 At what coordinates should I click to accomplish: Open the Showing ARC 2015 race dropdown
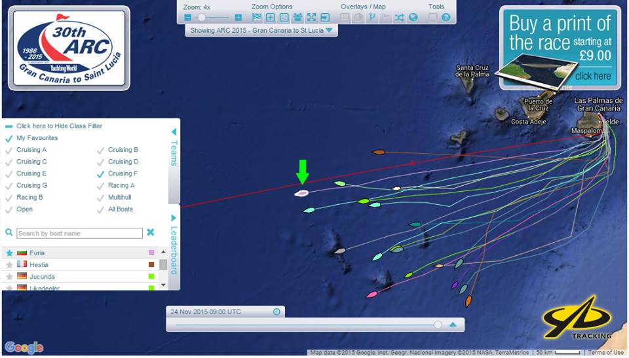tap(261, 31)
